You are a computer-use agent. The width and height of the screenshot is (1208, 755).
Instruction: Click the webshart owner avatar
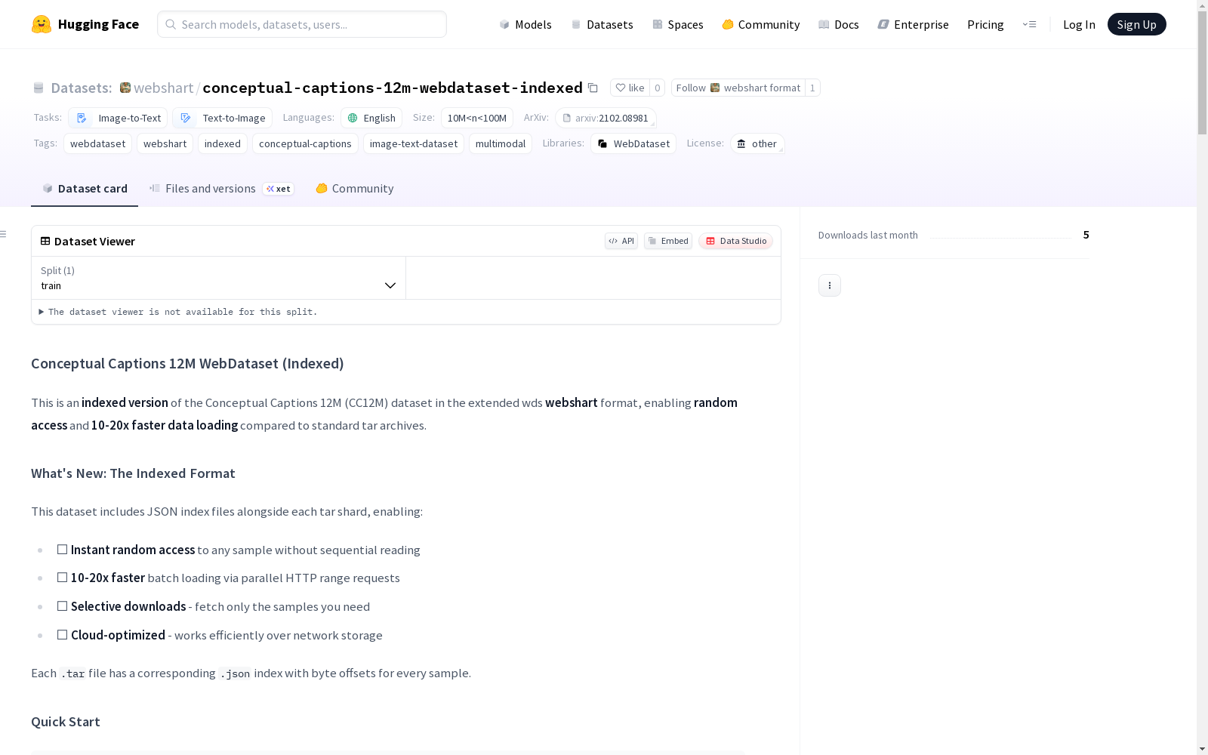click(125, 88)
